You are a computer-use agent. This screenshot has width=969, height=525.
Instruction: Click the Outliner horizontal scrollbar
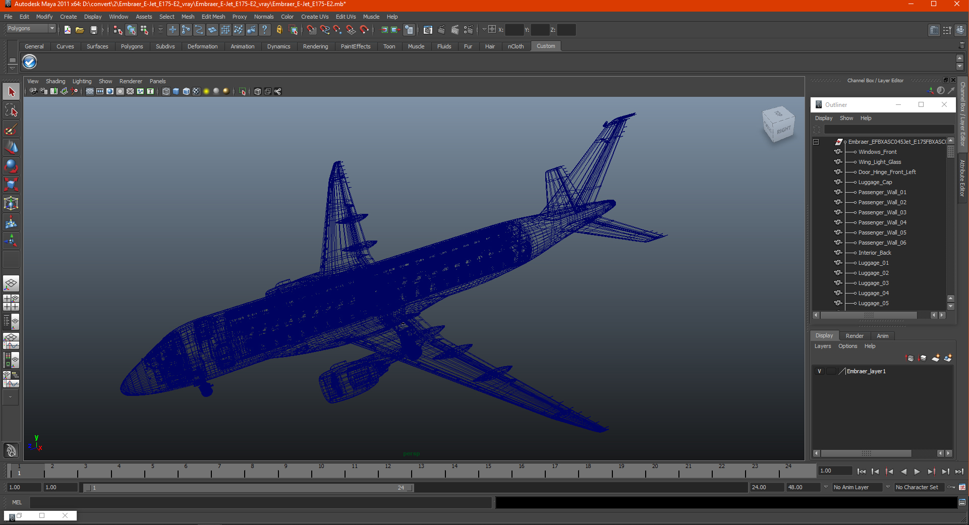(869, 315)
